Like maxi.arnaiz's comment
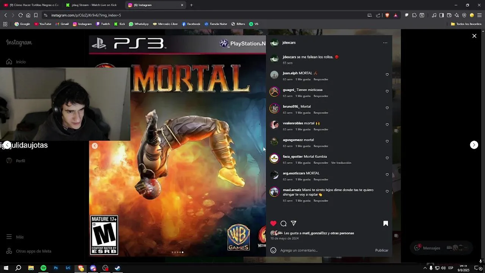 387,191
